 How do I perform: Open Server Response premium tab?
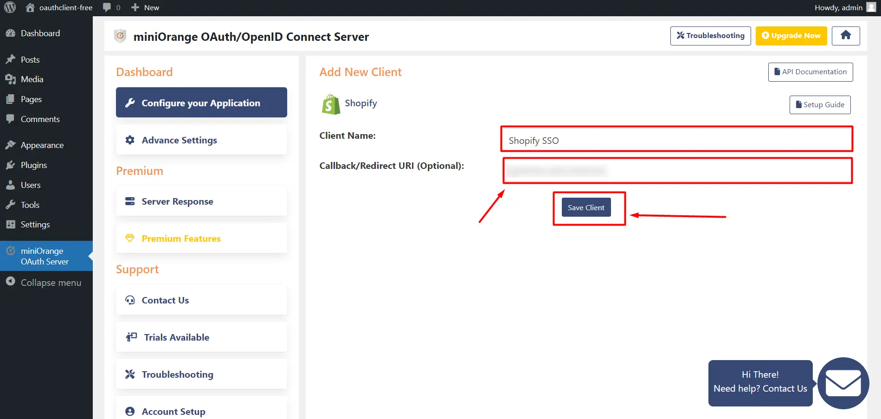coord(201,201)
